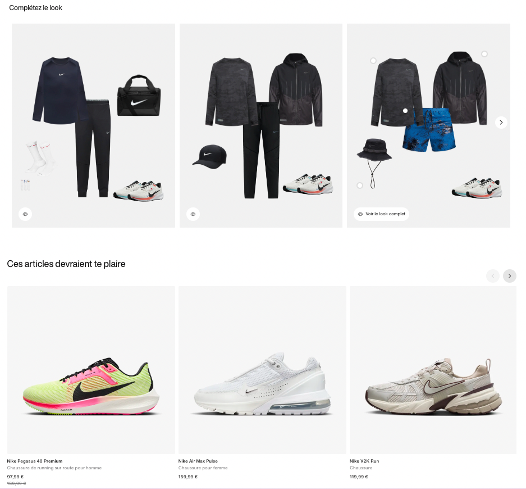Open Voir le look complet button
This screenshot has height=489, width=526.
(x=381, y=214)
